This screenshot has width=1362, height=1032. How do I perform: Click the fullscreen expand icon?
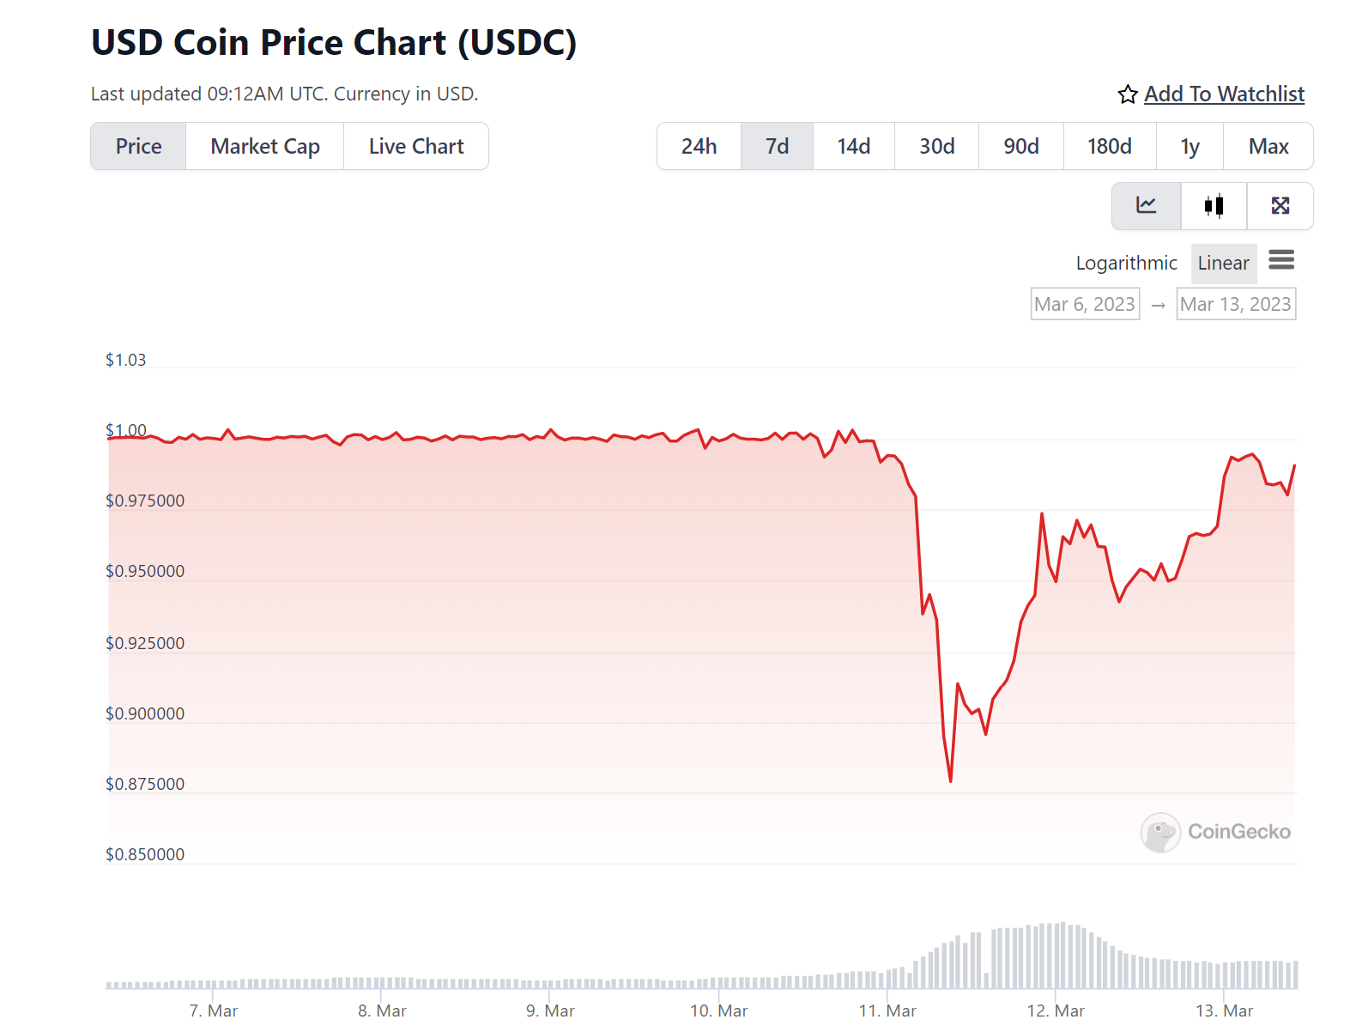(x=1280, y=206)
